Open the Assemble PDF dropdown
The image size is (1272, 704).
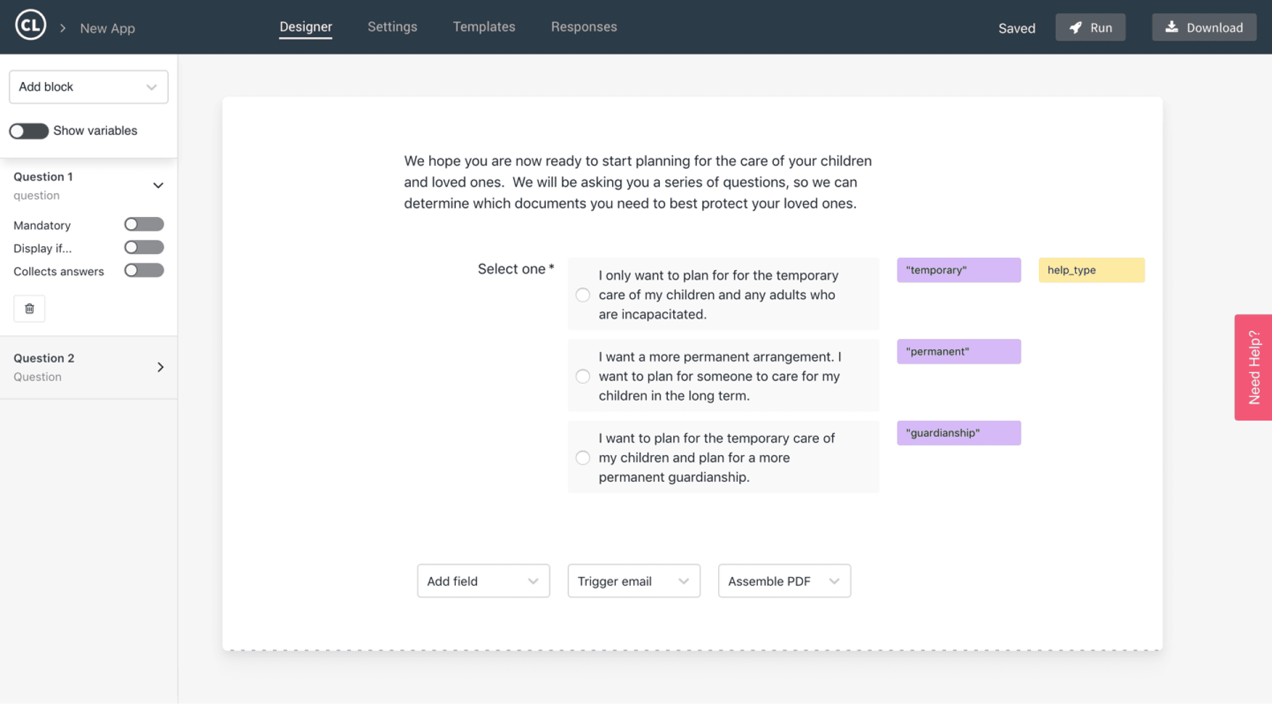point(784,581)
